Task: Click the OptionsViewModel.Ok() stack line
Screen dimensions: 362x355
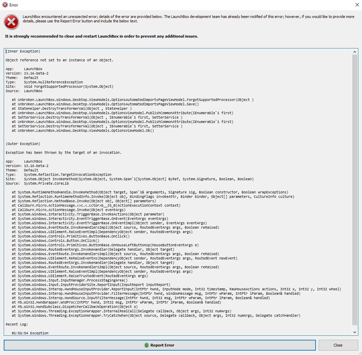Action: pos(83,130)
